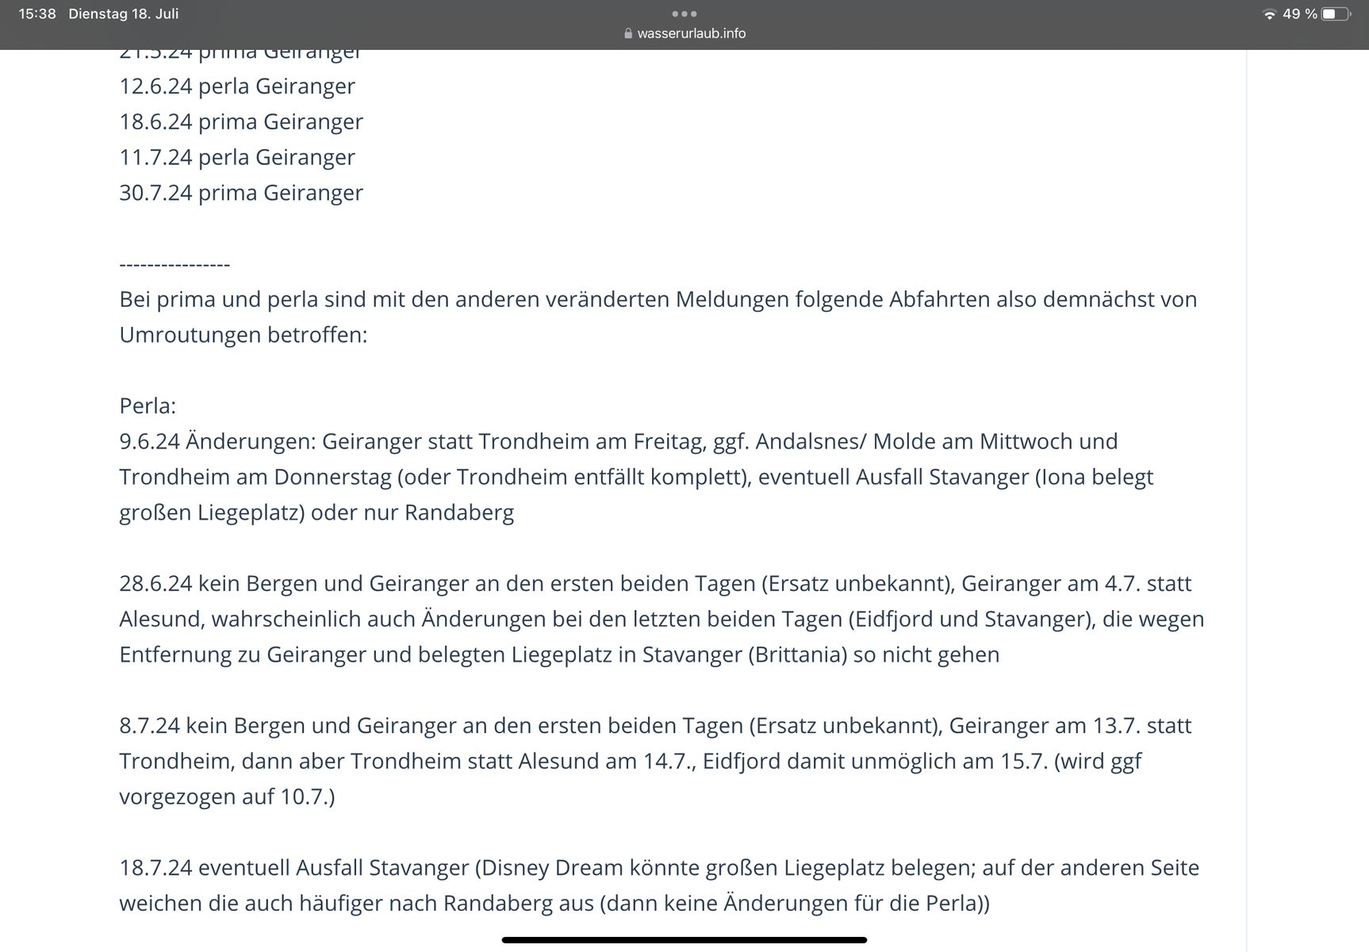
Task: Click the dashed separator line
Action: pos(174,264)
